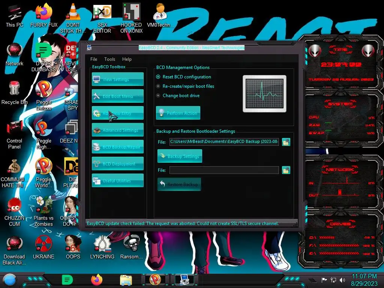Open the Ransom skull desktop icon
Image resolution: width=384 pixels, height=288 pixels.
(x=131, y=247)
